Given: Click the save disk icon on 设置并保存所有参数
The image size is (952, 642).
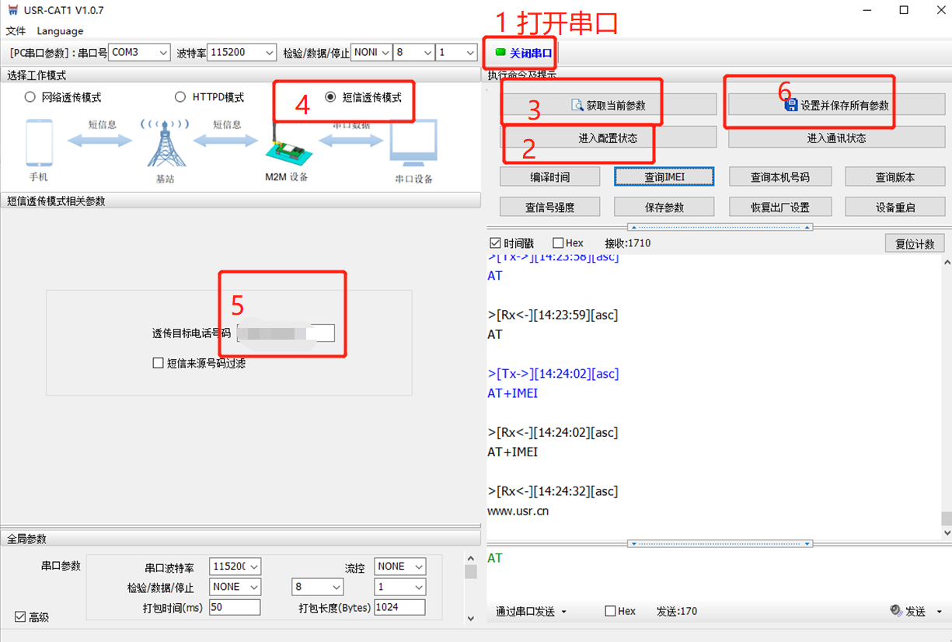Looking at the screenshot, I should [x=791, y=105].
